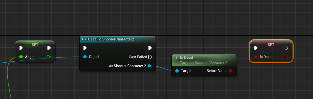Select the SET Angle node title

[35, 45]
